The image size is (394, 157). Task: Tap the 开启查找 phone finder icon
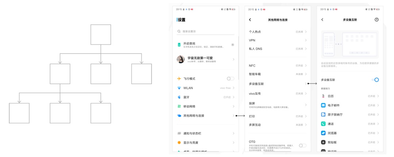coord(179,45)
